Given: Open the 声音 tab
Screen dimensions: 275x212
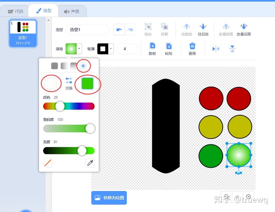Looking at the screenshot, I should [x=72, y=11].
